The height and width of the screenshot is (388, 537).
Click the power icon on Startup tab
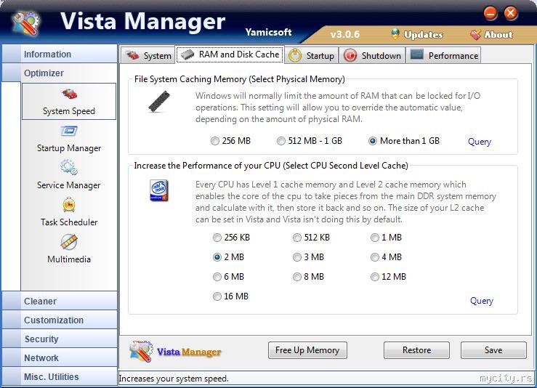click(x=295, y=55)
